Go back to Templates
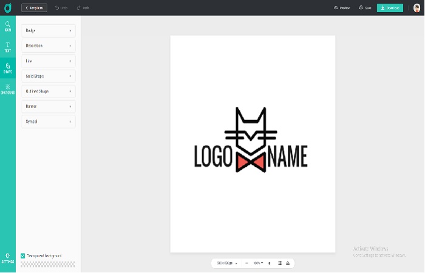 34,8
